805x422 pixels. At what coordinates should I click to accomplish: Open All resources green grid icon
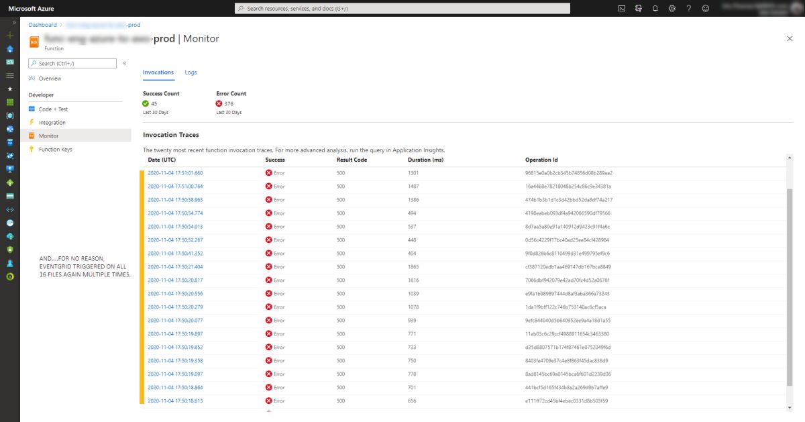point(9,102)
